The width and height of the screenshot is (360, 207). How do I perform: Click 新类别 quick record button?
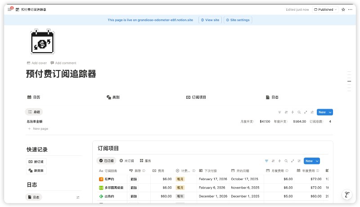click(x=36, y=171)
